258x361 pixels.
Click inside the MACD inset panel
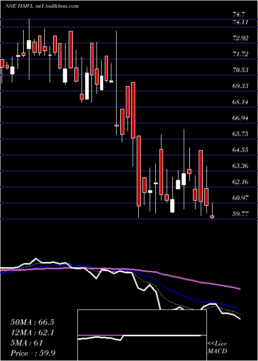142,335
